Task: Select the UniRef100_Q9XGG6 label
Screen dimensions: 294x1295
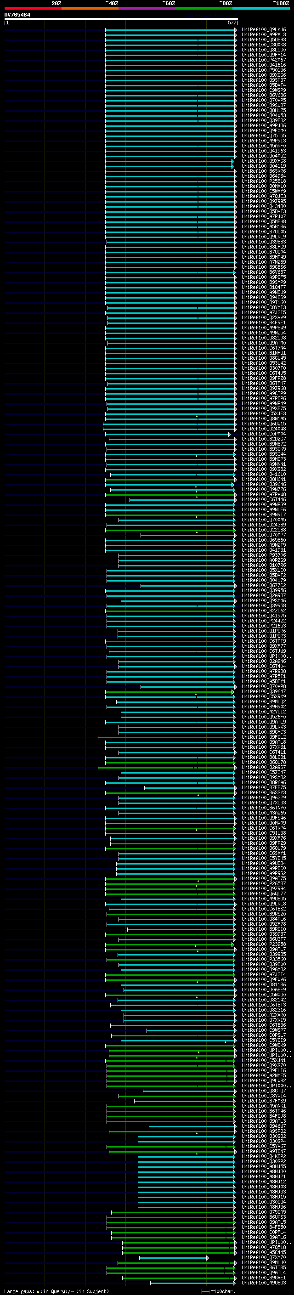Action: tap(264, 75)
